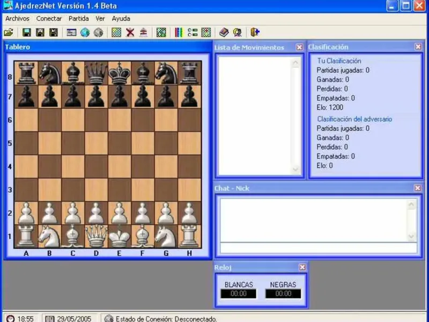The image size is (429, 322).
Task: Click the NEGRAS clock display
Action: coord(283,294)
